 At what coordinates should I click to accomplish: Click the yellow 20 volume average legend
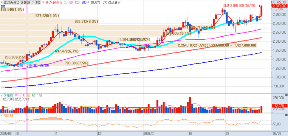point(28,96)
